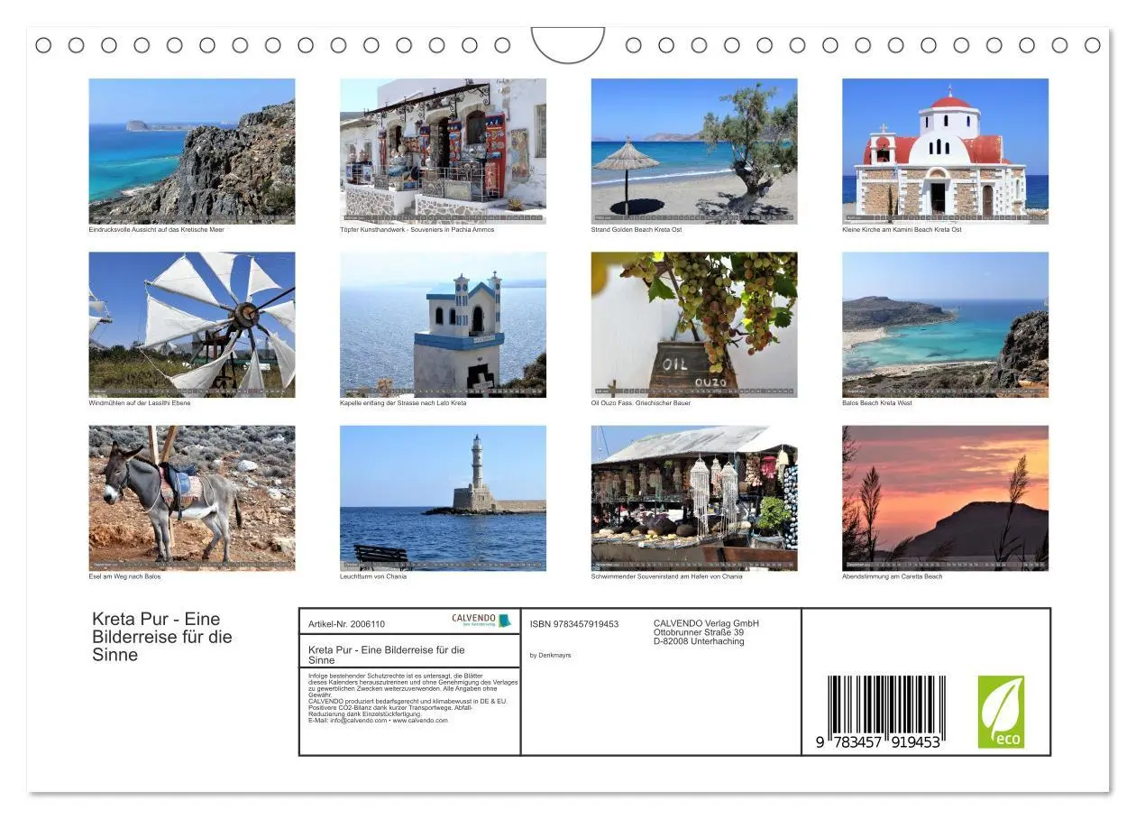Open the blue roadside chapel photo
The width and height of the screenshot is (1136, 819).
pos(443,325)
